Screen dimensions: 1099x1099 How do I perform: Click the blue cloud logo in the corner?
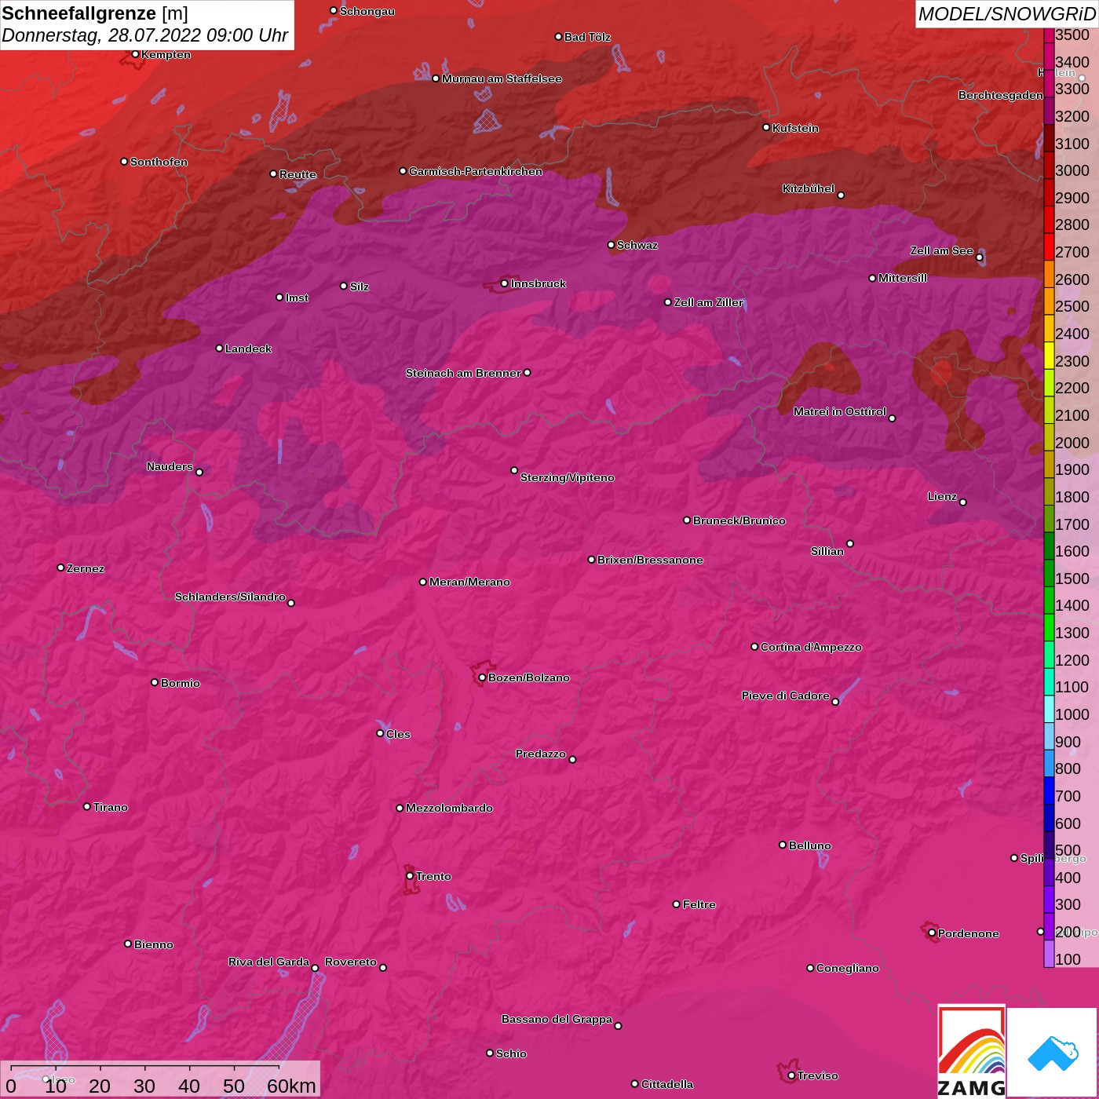(x=1053, y=1053)
